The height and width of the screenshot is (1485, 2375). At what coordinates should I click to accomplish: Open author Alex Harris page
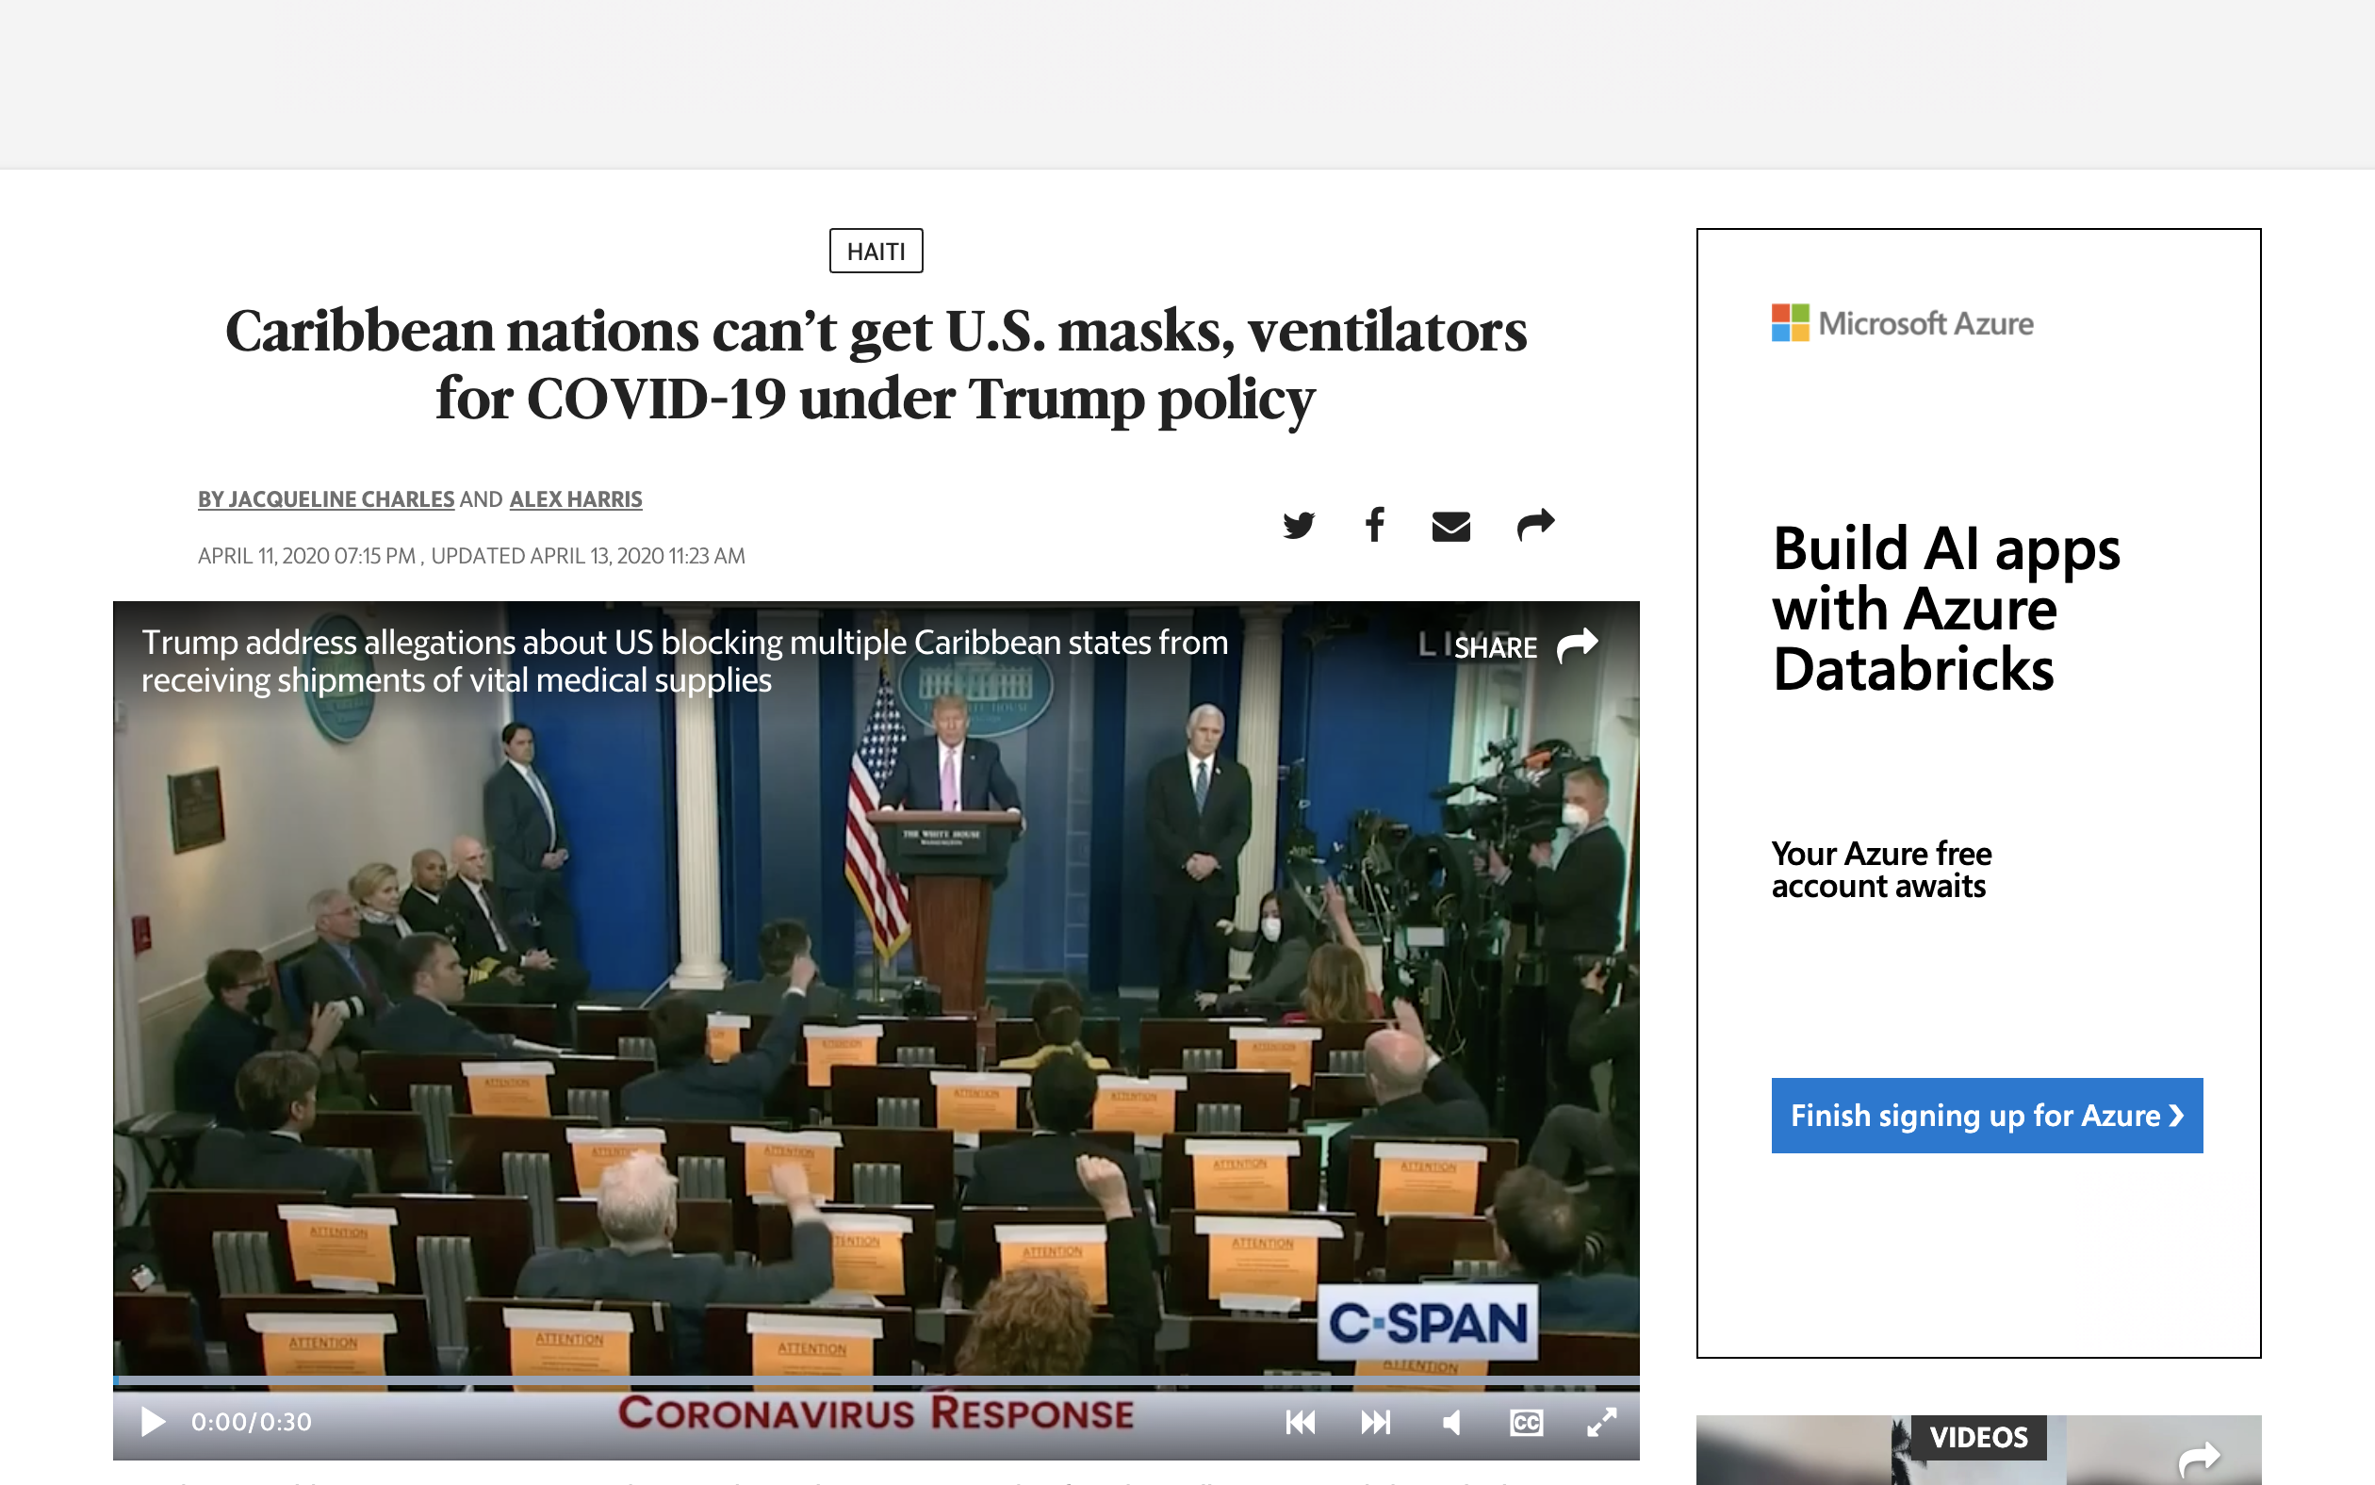click(x=576, y=499)
